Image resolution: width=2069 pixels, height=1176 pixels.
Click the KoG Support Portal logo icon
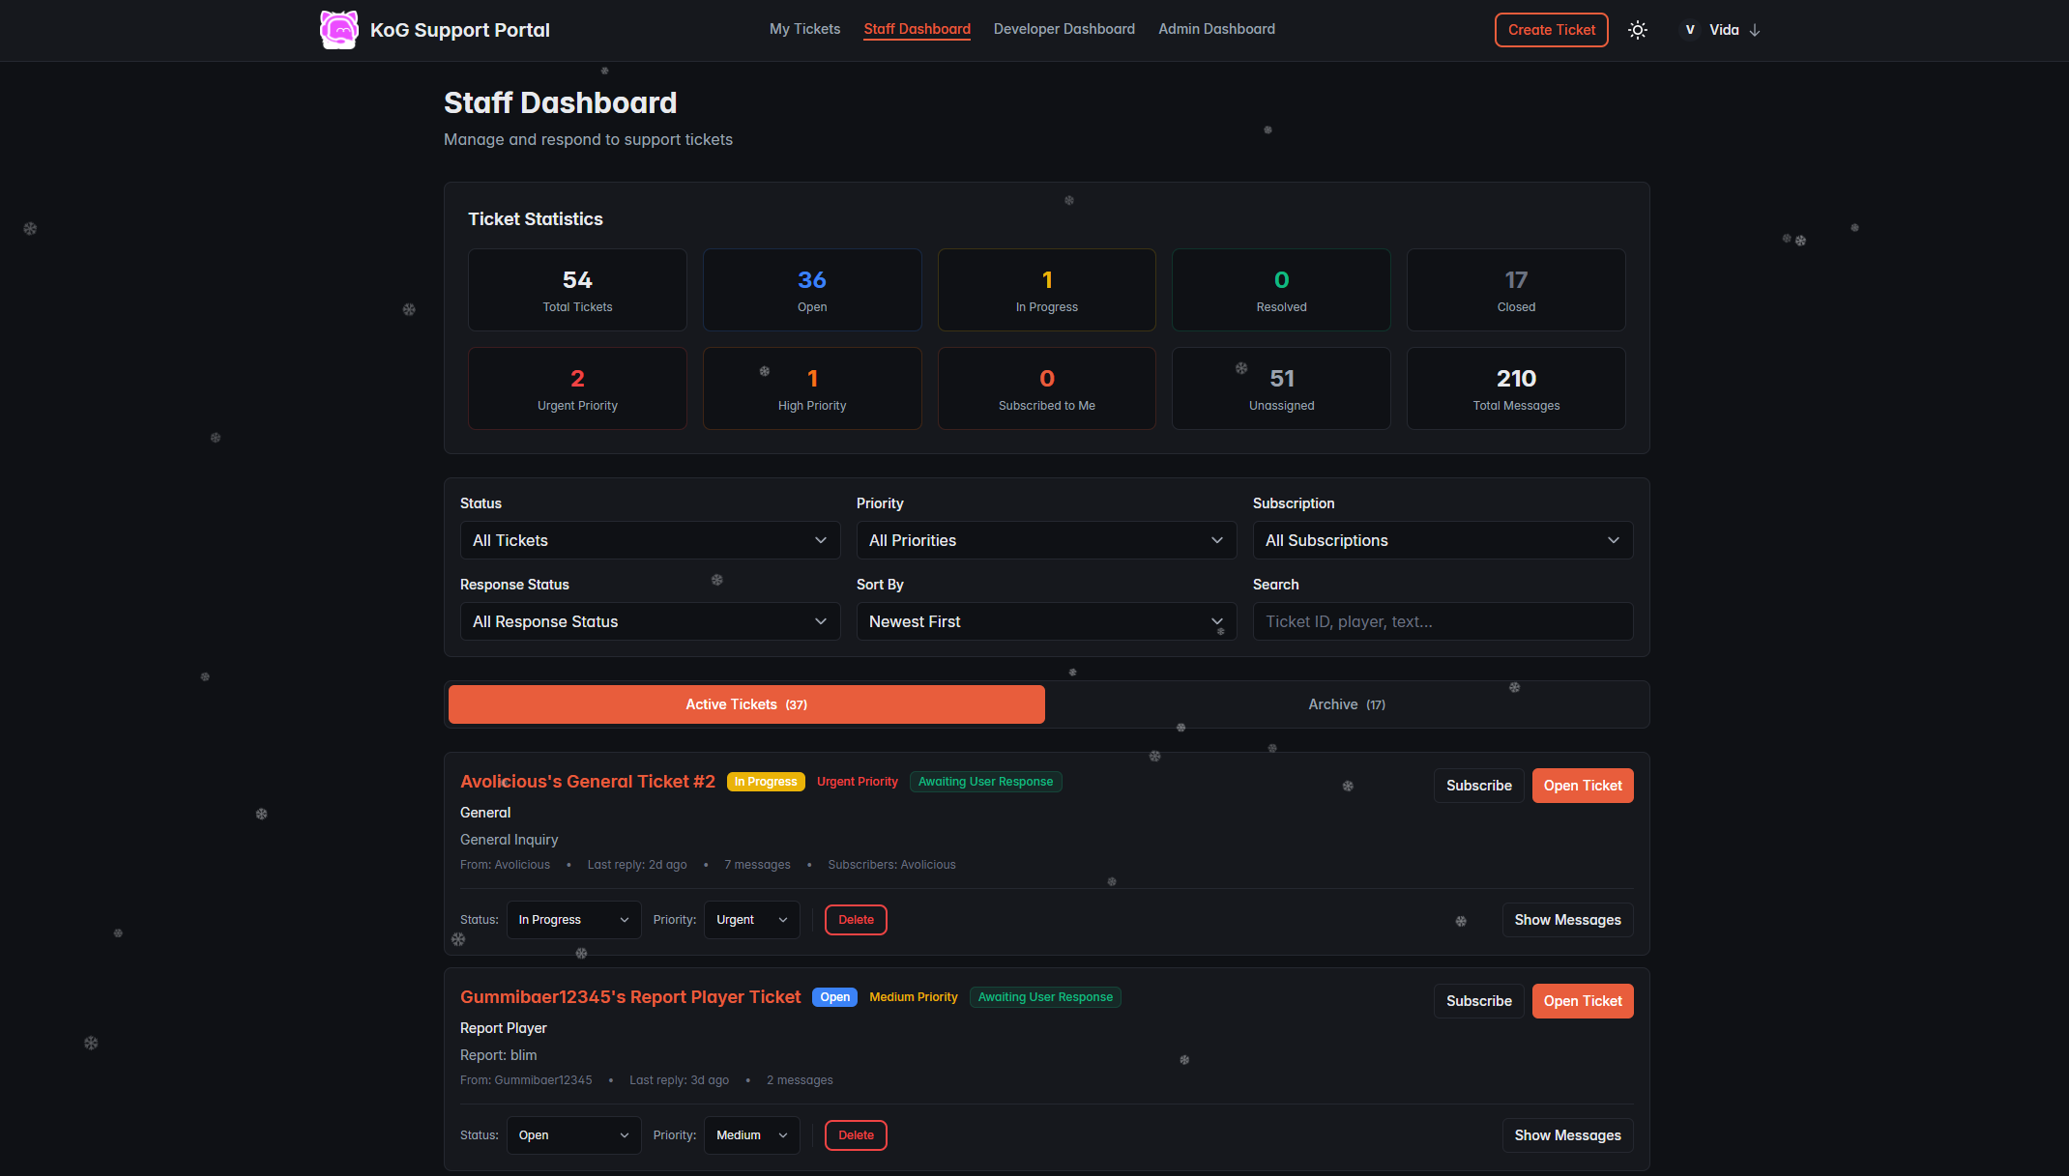(x=338, y=30)
